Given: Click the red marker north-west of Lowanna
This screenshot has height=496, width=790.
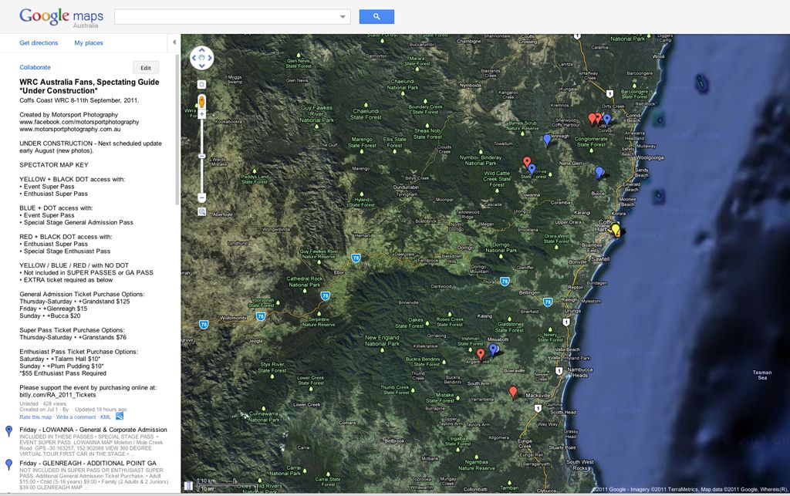Looking at the screenshot, I should tap(526, 162).
